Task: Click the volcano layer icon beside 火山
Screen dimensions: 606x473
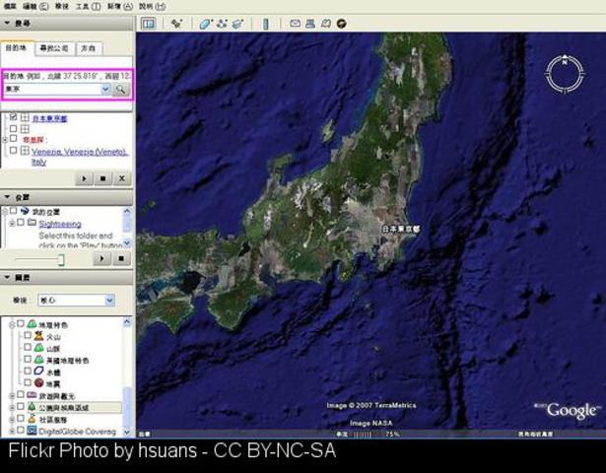Action: coord(38,336)
